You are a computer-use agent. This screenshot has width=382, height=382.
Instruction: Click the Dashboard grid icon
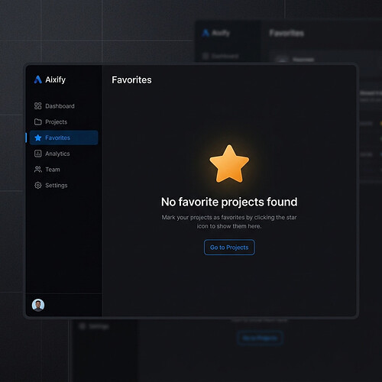(38, 106)
